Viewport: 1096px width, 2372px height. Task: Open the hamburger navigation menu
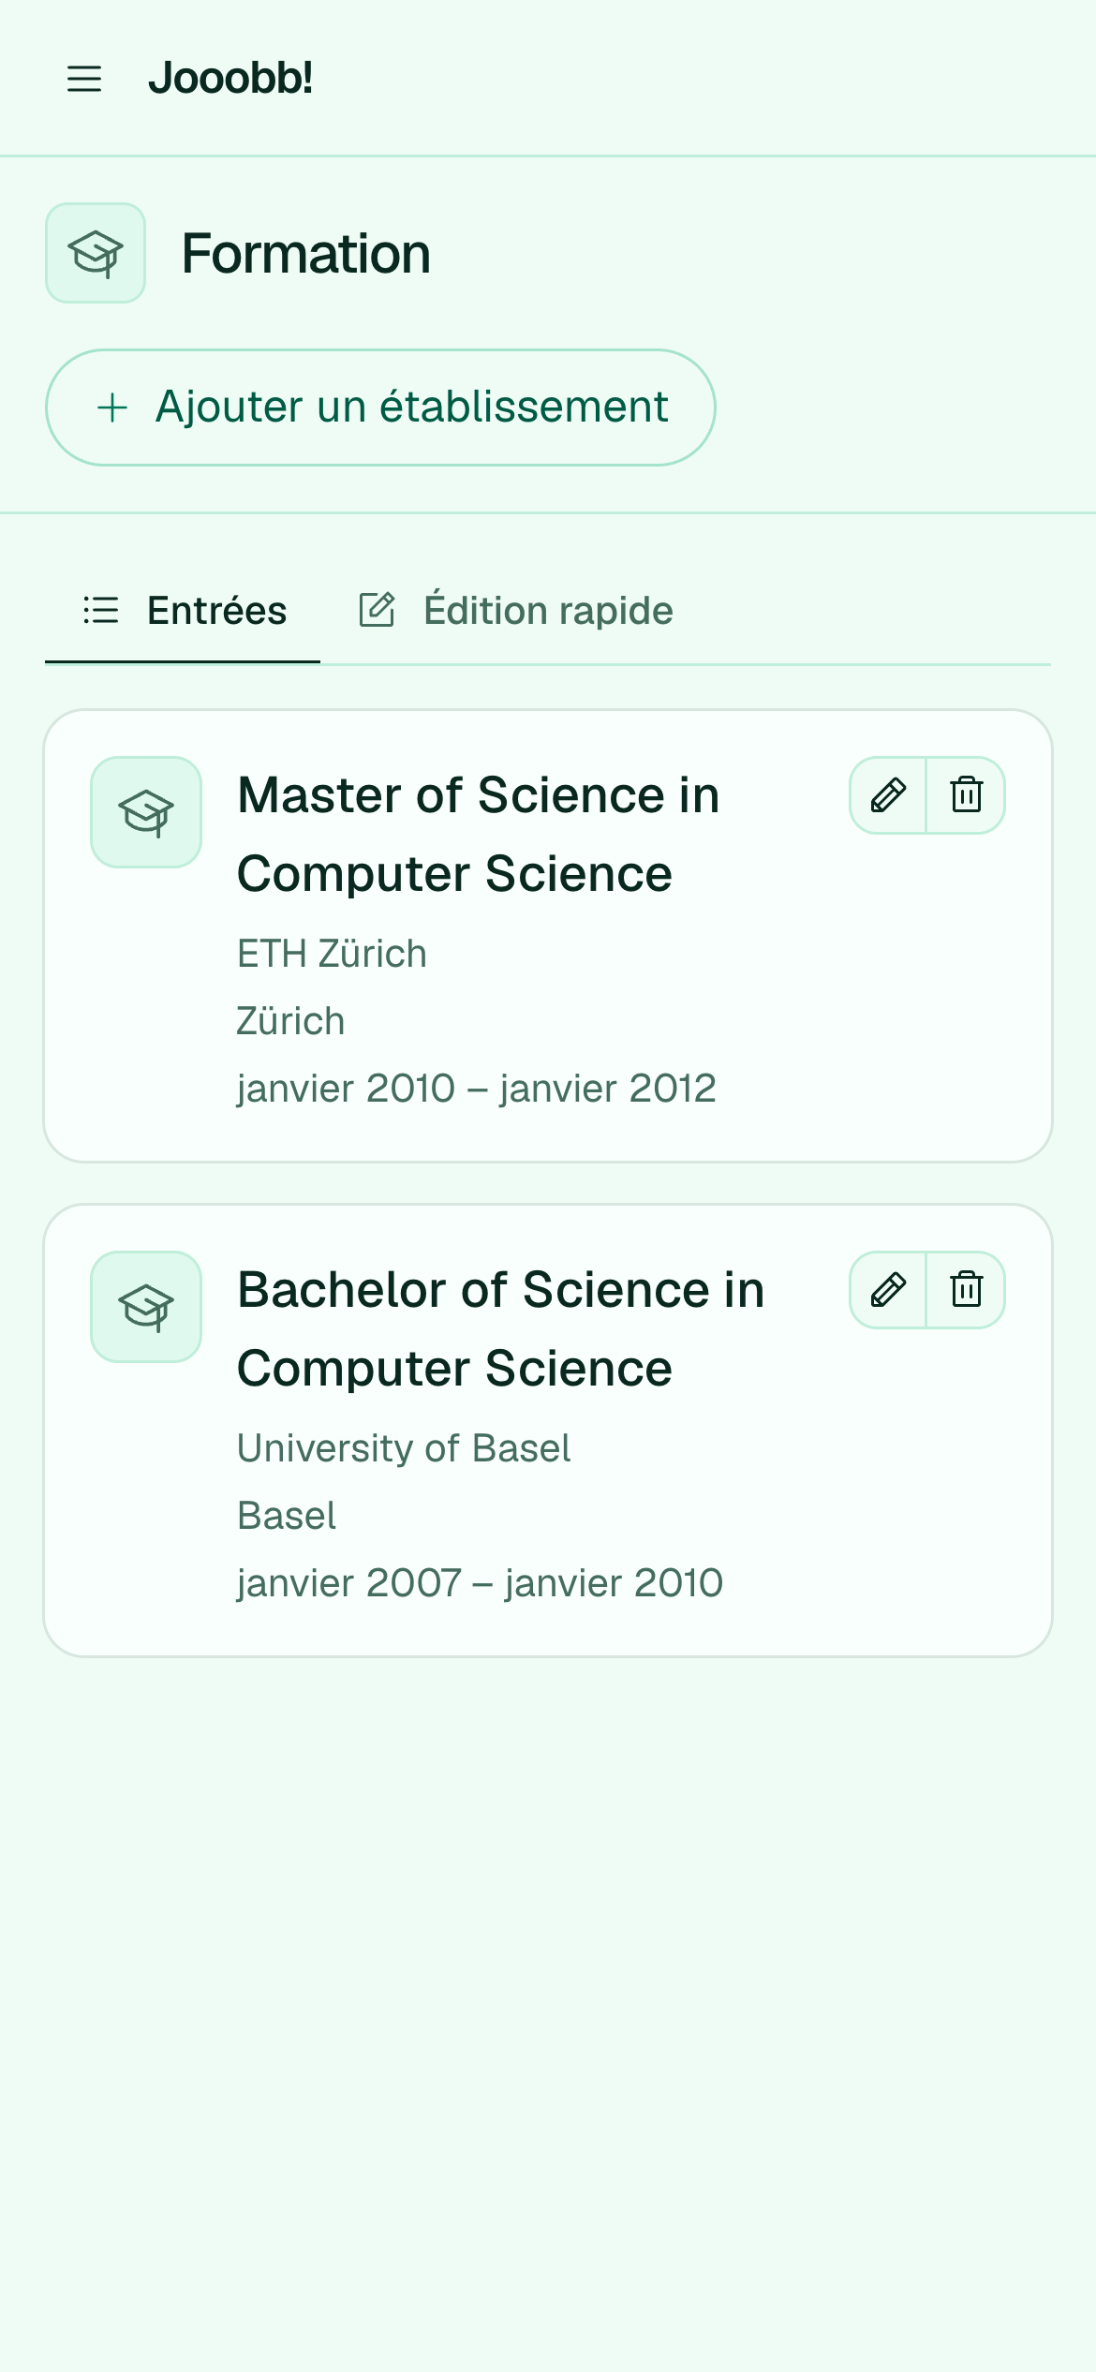click(x=84, y=79)
